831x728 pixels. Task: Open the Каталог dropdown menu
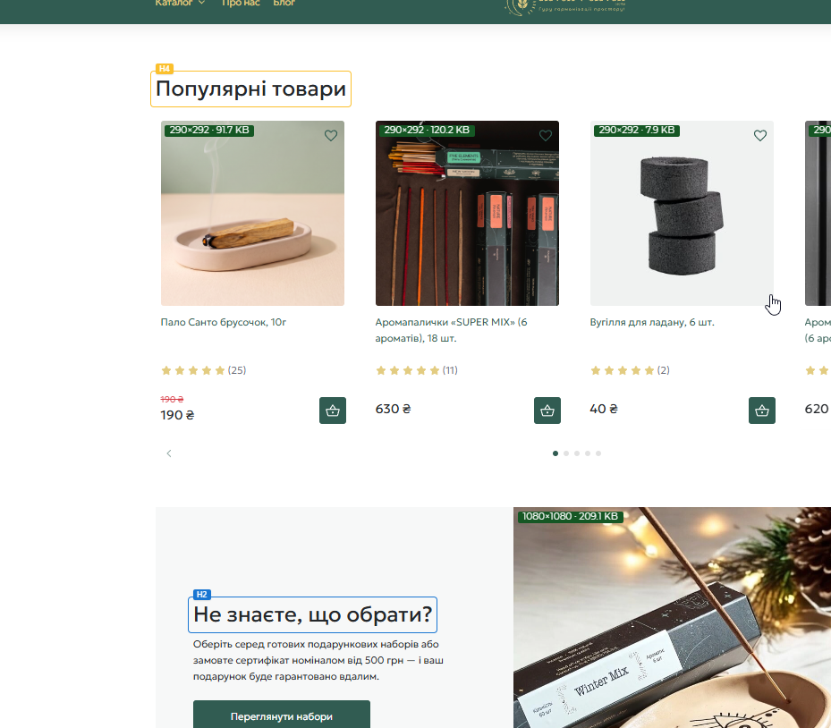(180, 4)
